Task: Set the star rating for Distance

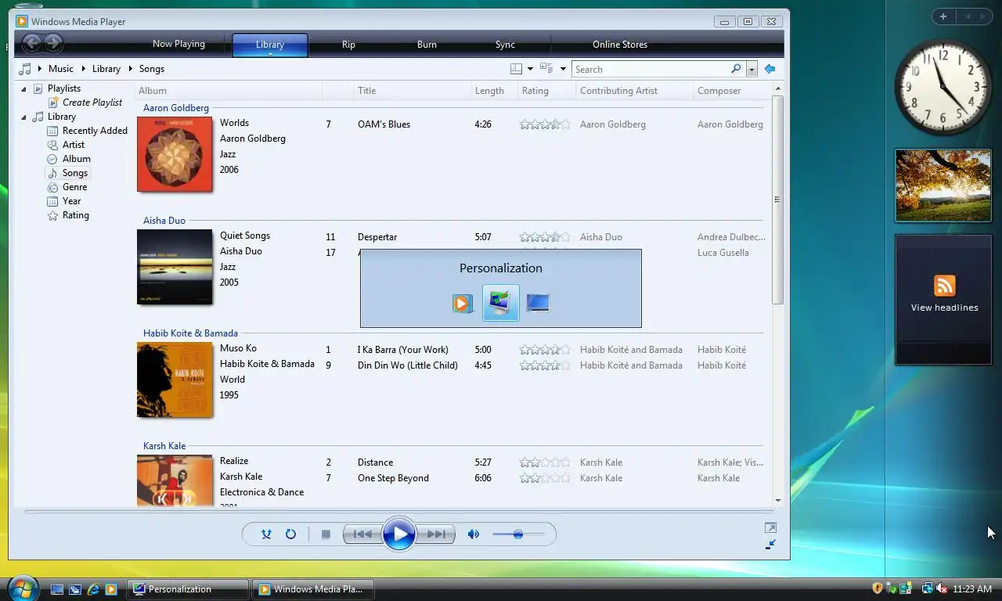Action: (x=545, y=462)
